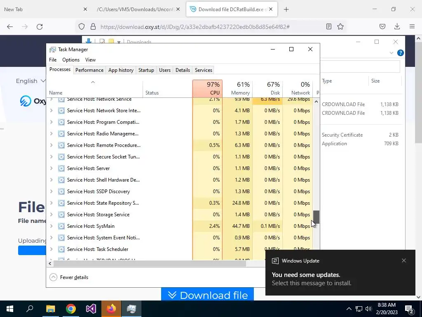Open the taskbar clock showing 8:38 AM

[387, 309]
